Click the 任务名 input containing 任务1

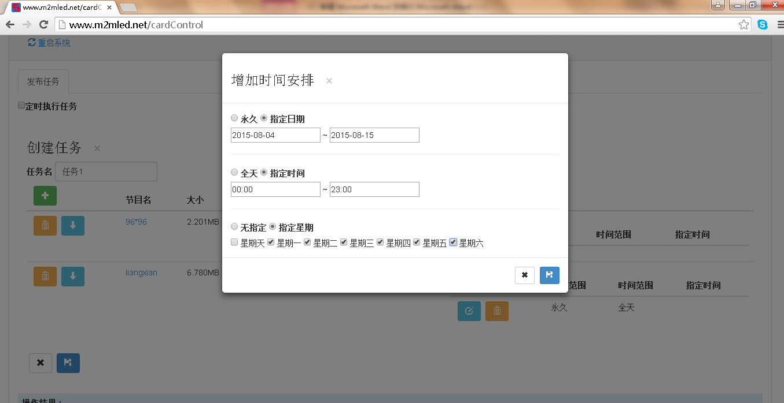coord(106,171)
